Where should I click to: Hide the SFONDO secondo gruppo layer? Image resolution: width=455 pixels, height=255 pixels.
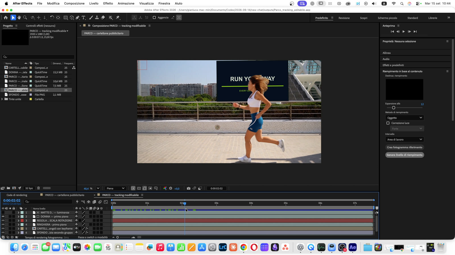click(x=3, y=233)
